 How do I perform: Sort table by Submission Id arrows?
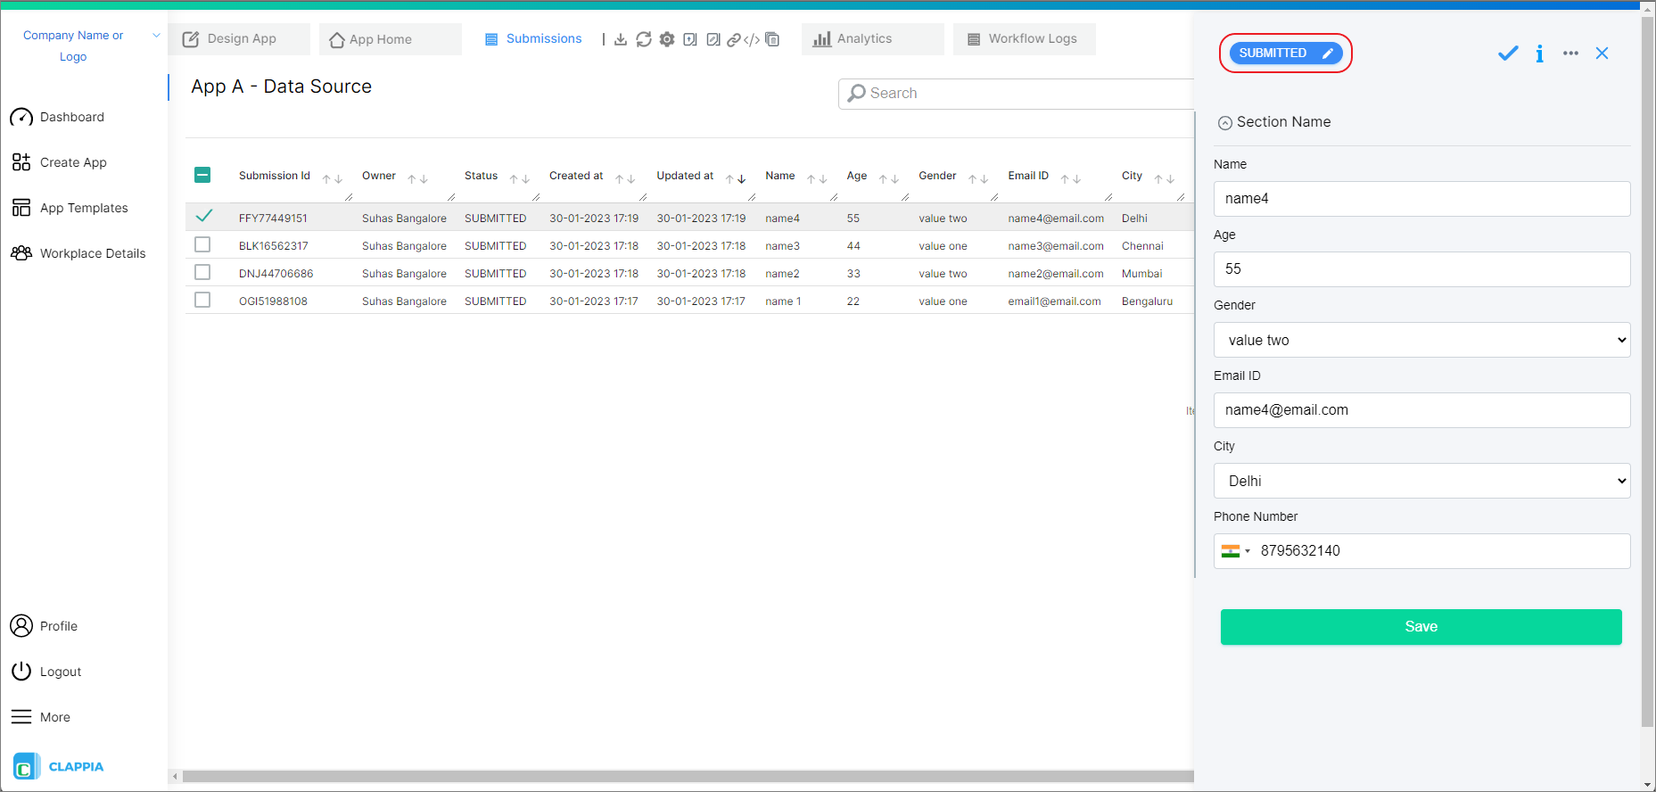[333, 178]
